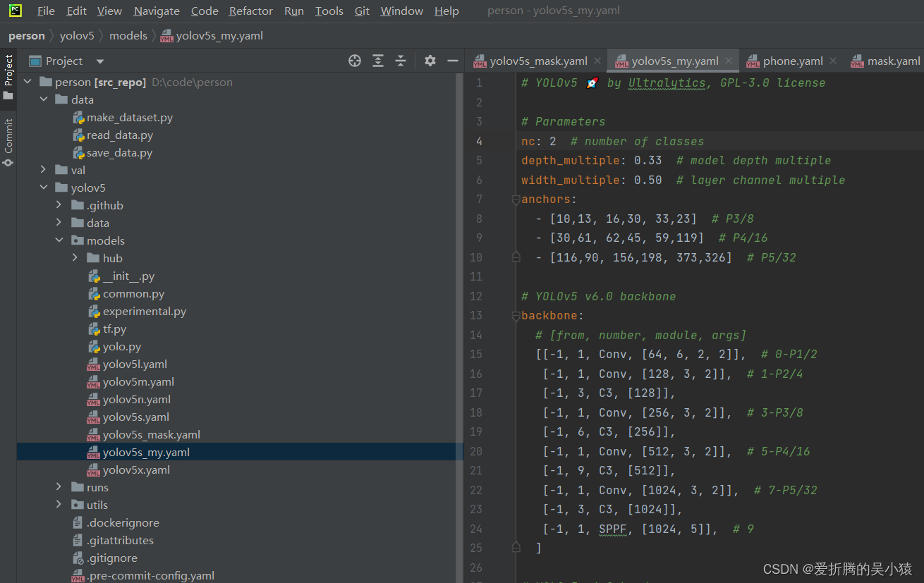The image size is (924, 583).
Task: Collapse the top-level data folder
Action: 44,99
